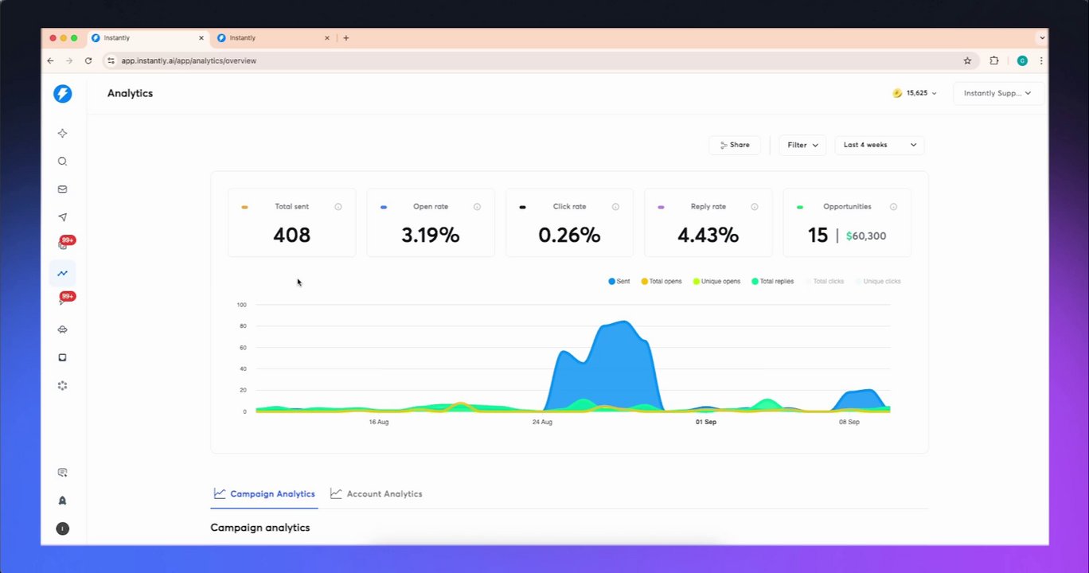
Task: Expand the Instantly Supp... workspace dropdown
Action: click(x=997, y=93)
